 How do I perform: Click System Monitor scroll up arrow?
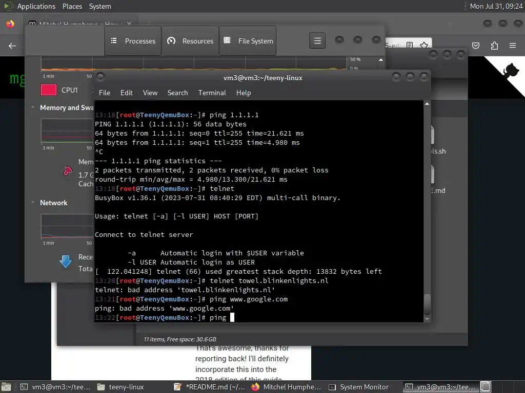click(381, 60)
